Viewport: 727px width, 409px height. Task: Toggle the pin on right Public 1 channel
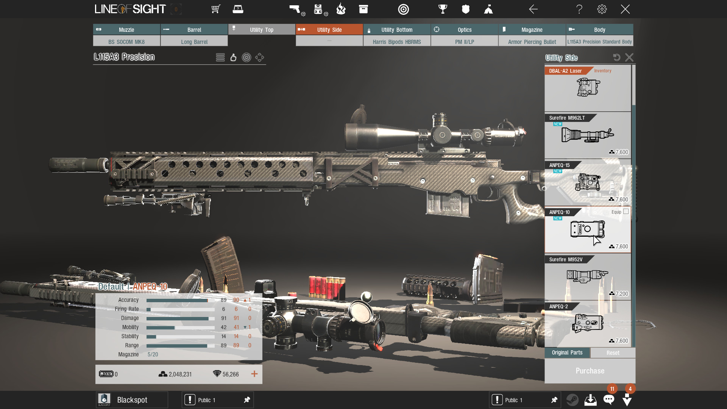pyautogui.click(x=554, y=400)
